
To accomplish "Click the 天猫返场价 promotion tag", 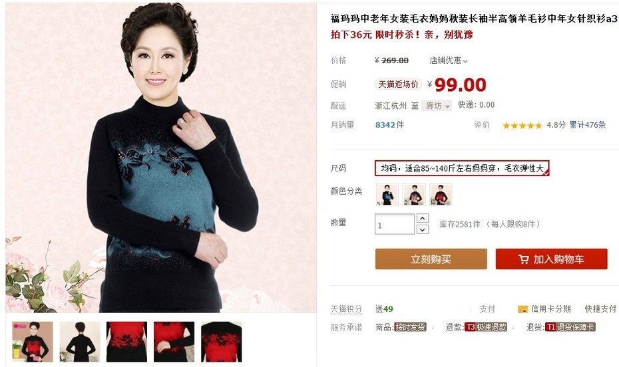I will [x=398, y=84].
